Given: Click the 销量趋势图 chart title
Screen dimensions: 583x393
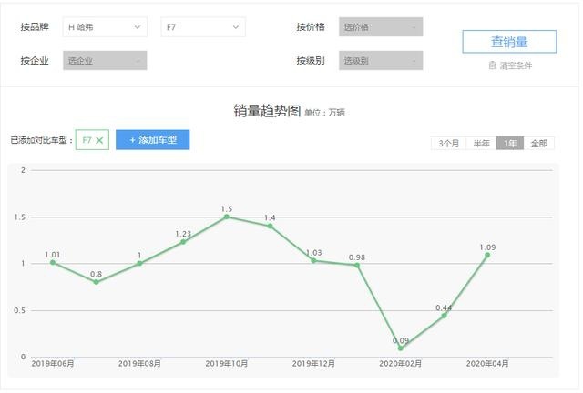Looking at the screenshot, I should click(267, 111).
